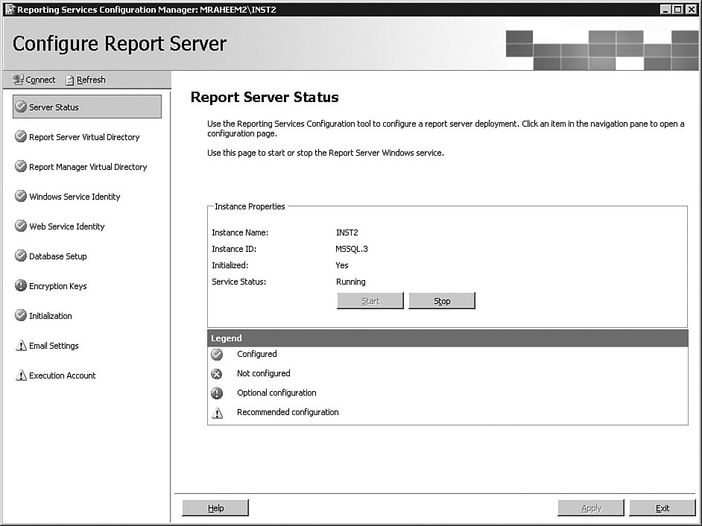This screenshot has height=526, width=702.
Task: Click the sentence about starting or stopping the service
Action: [326, 153]
